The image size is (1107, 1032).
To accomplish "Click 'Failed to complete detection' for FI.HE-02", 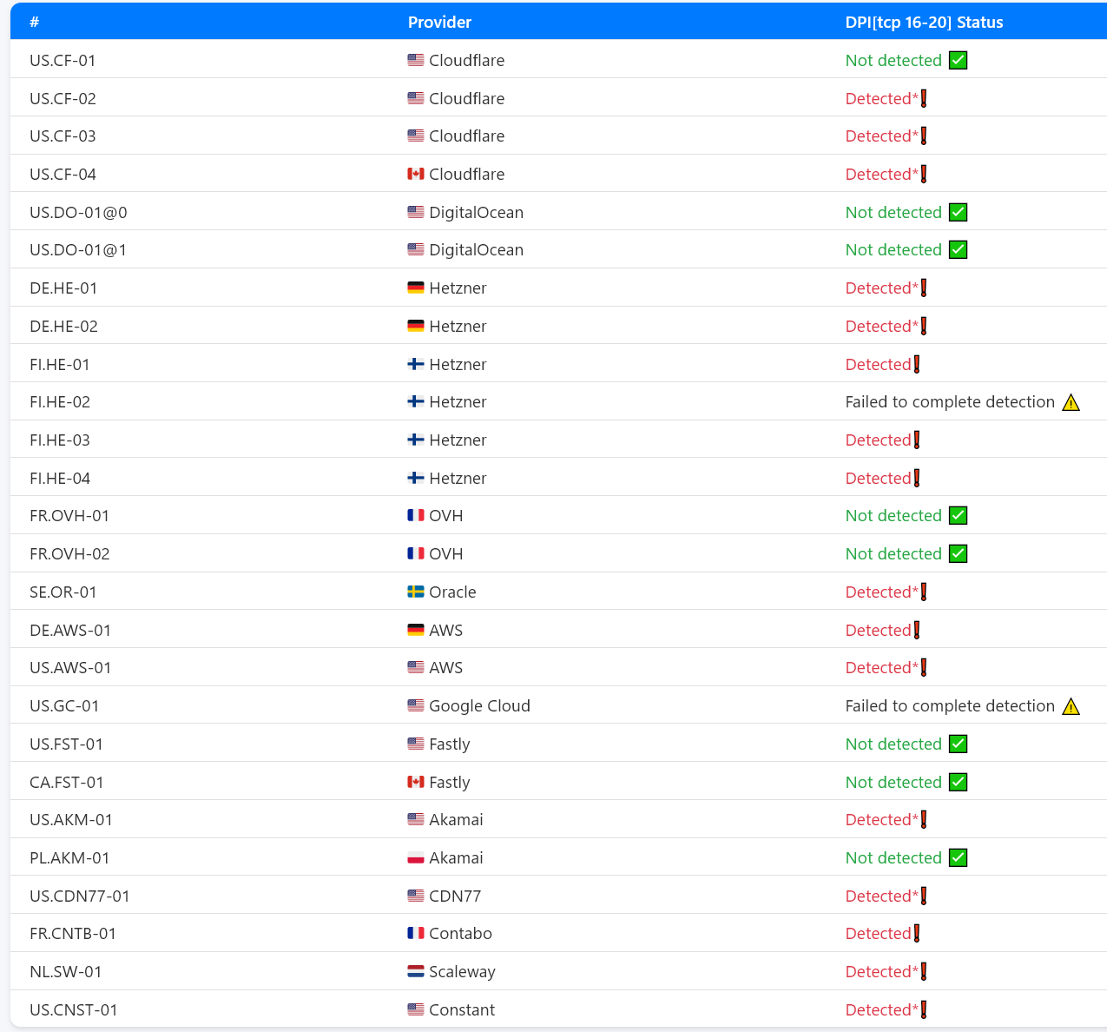I will (950, 401).
